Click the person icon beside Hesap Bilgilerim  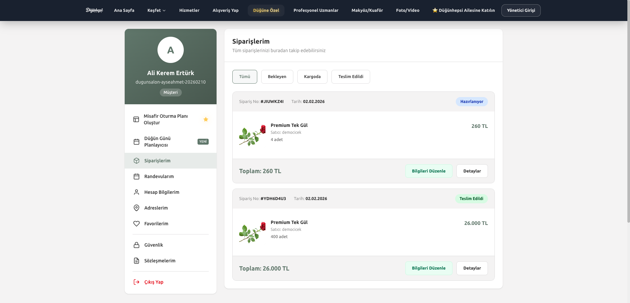pyautogui.click(x=136, y=192)
